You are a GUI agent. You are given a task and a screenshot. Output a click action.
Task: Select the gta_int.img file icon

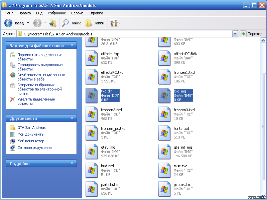(164, 152)
